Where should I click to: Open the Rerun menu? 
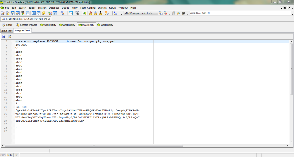(112, 8)
